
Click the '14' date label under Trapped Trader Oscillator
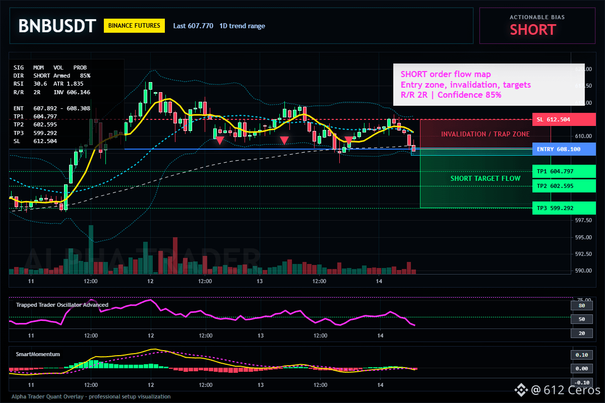pyautogui.click(x=380, y=335)
